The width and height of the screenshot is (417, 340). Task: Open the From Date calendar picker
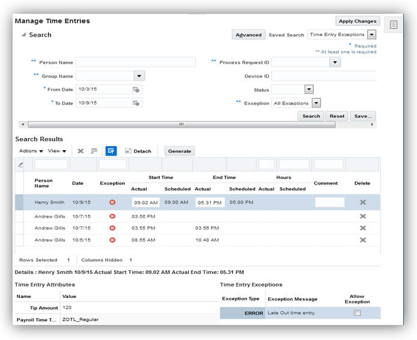click(x=136, y=90)
